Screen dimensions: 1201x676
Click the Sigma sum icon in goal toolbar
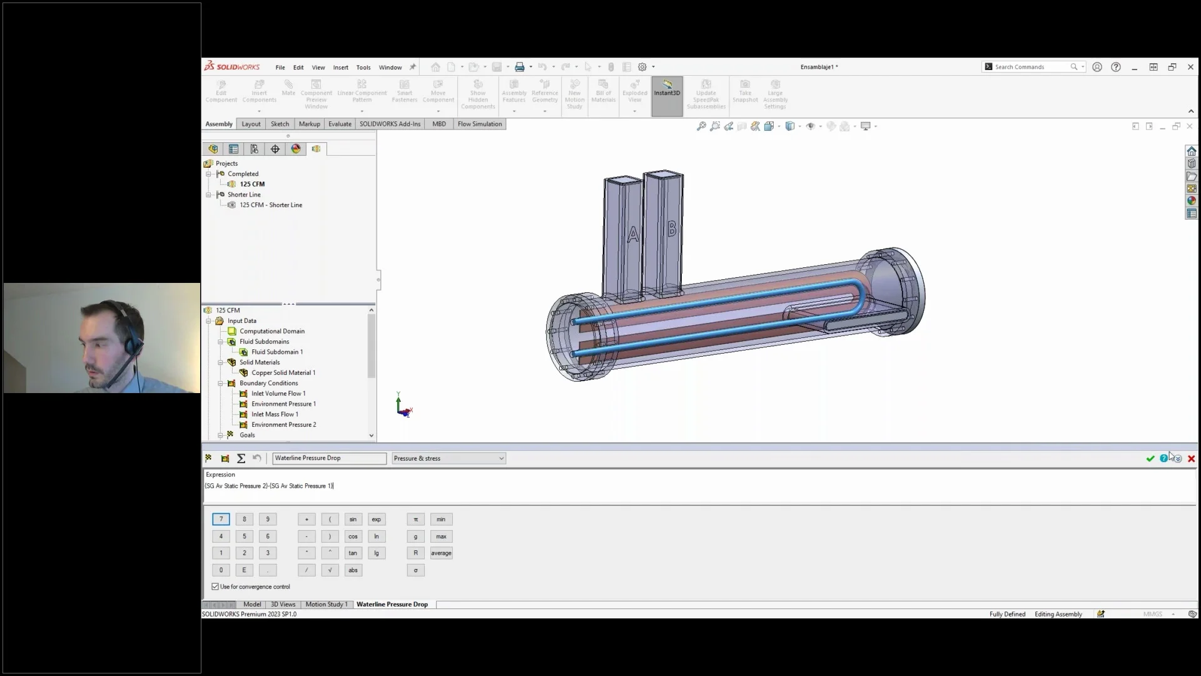[x=241, y=459]
